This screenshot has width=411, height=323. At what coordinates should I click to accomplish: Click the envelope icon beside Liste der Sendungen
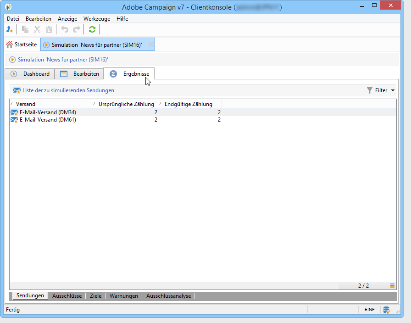17,90
